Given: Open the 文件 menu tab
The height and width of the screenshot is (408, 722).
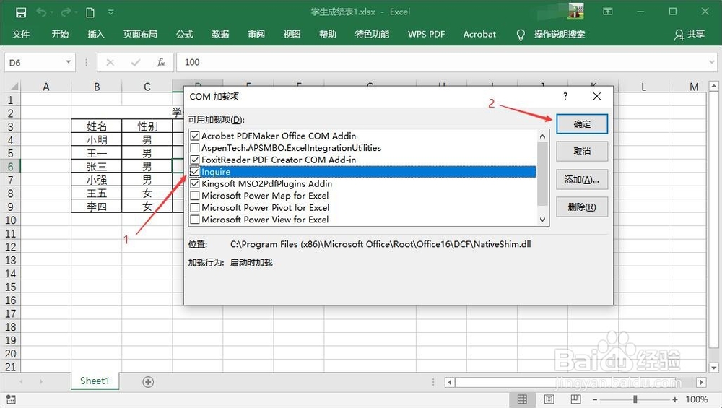Looking at the screenshot, I should [x=21, y=35].
